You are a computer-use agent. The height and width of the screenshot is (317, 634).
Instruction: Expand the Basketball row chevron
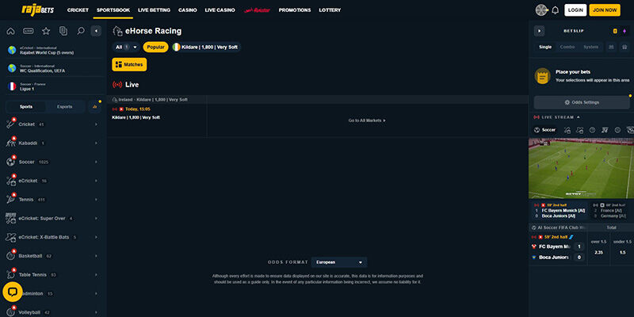click(96, 256)
